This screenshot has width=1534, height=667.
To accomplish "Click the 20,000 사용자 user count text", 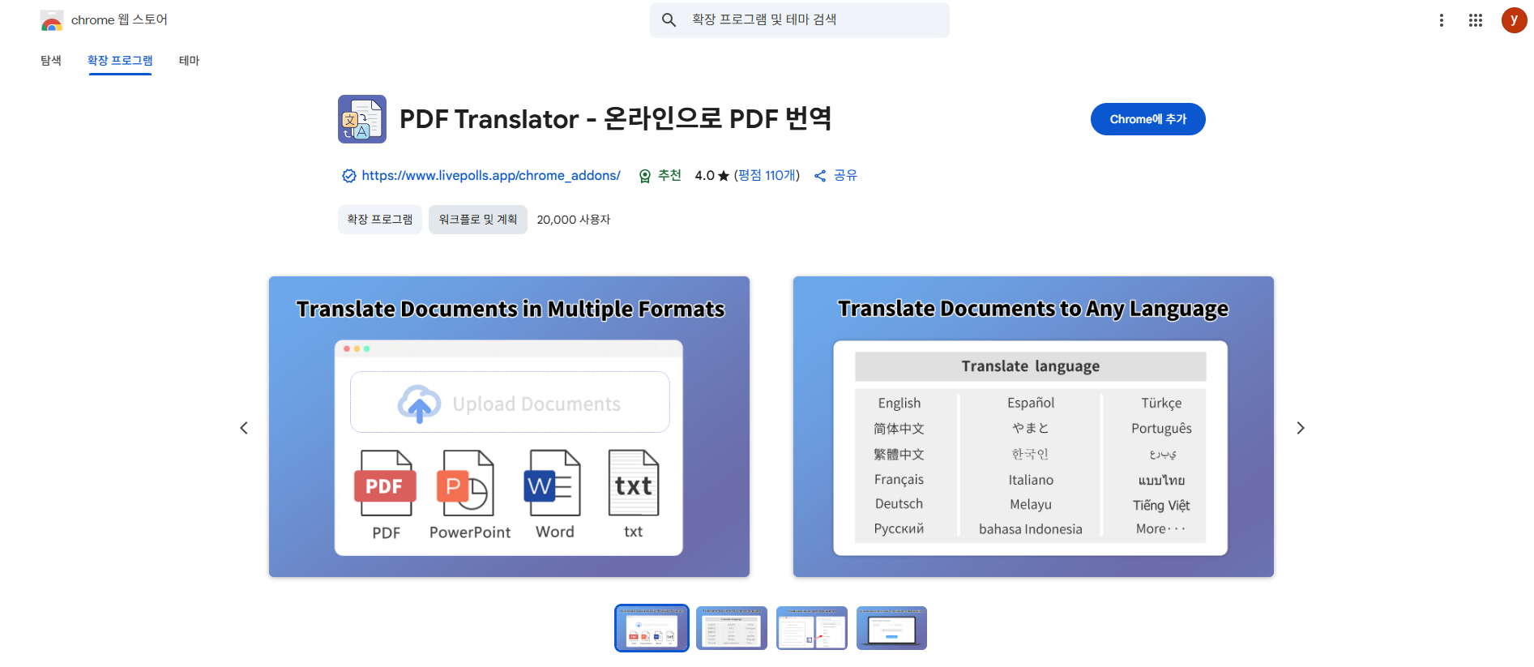I will (574, 220).
